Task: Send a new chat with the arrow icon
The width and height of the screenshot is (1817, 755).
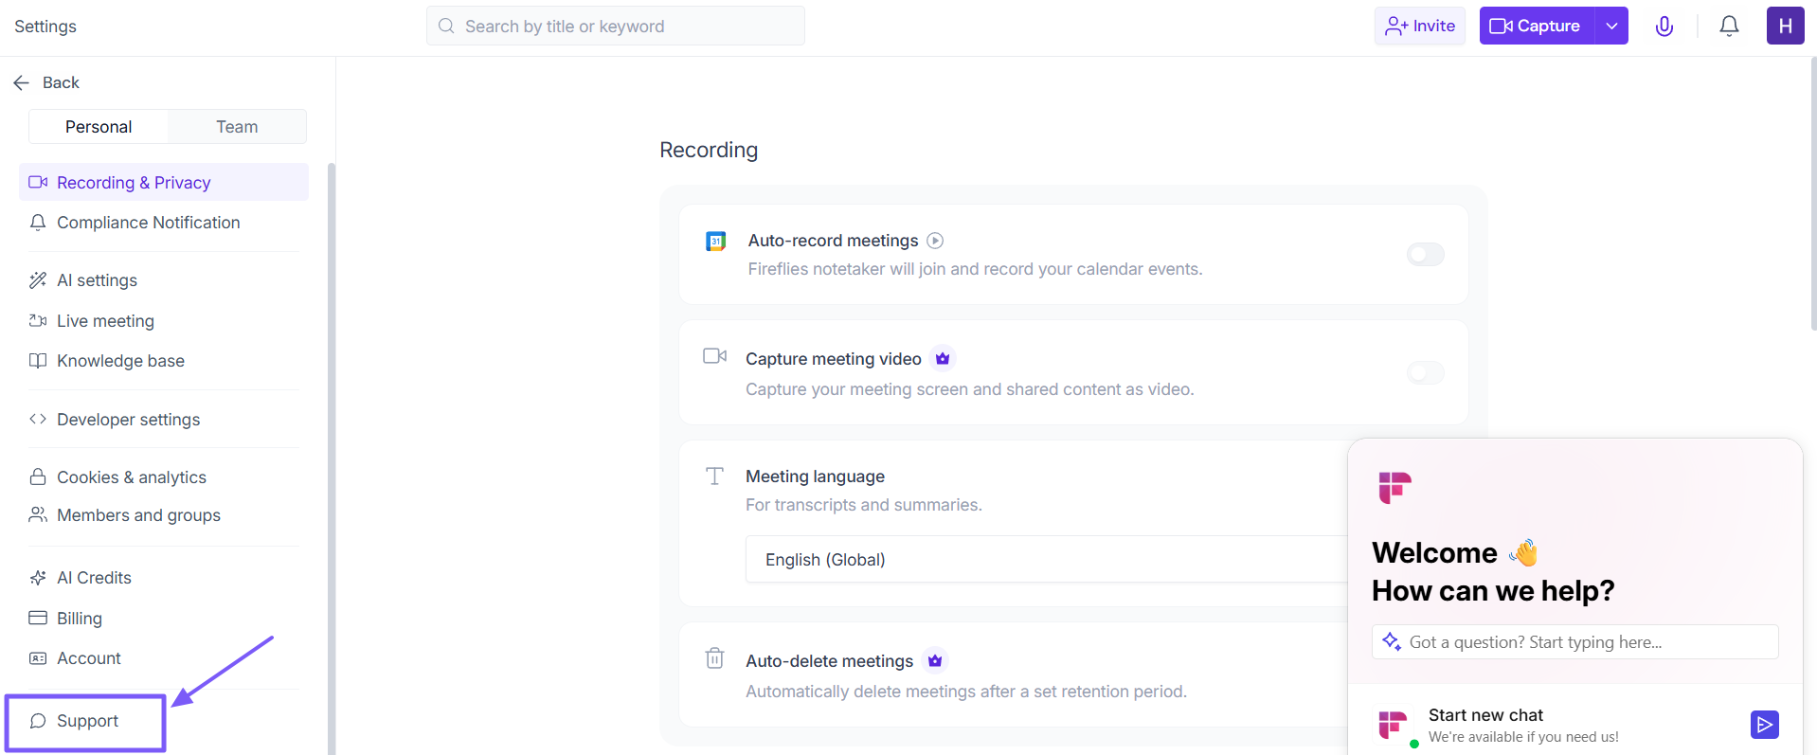Action: tap(1764, 725)
